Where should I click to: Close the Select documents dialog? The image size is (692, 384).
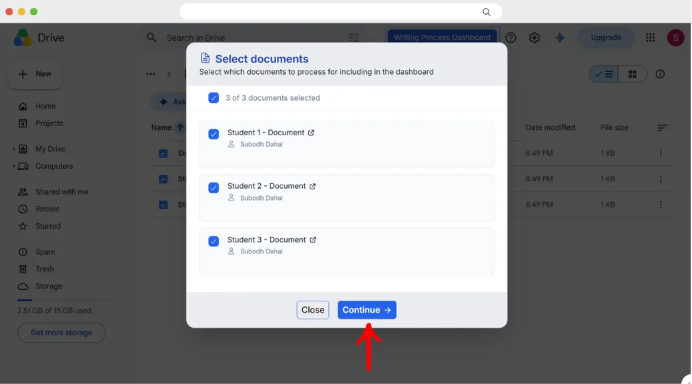(312, 310)
